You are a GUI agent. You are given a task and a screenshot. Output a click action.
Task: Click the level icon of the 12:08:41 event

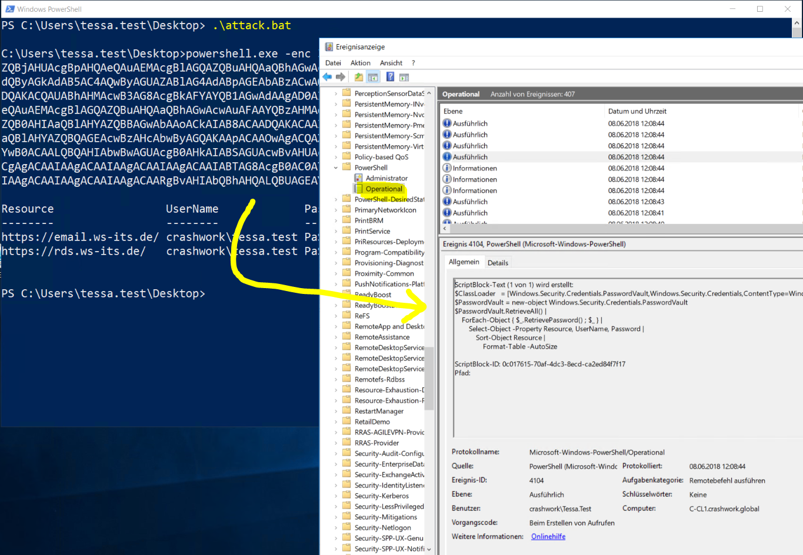[447, 213]
